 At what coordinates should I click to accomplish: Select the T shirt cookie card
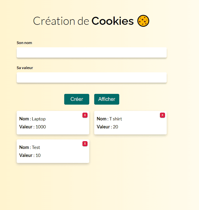[x=130, y=123]
